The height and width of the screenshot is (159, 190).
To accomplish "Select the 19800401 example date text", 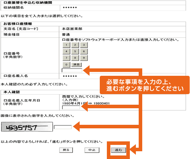I will pyautogui.click(x=102, y=103).
